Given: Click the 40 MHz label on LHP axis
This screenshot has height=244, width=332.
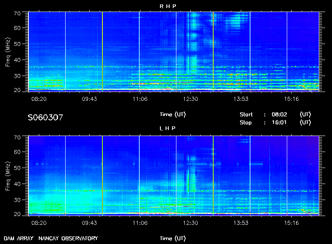Looking at the screenshot, I should (17, 184).
